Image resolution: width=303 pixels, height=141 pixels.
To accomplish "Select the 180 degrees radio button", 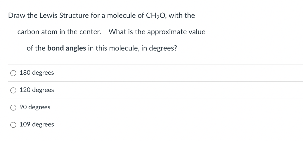I will click(x=13, y=73).
